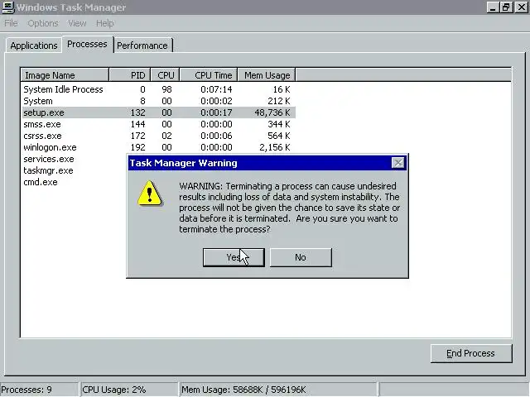Image resolution: width=530 pixels, height=397 pixels.
Task: Click the warning message text
Action: point(289,208)
